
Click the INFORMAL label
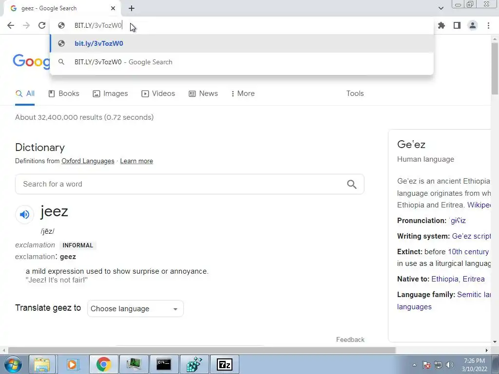tap(77, 245)
